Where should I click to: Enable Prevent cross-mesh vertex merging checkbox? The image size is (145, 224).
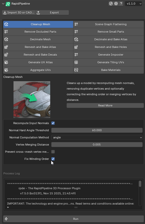53,152
